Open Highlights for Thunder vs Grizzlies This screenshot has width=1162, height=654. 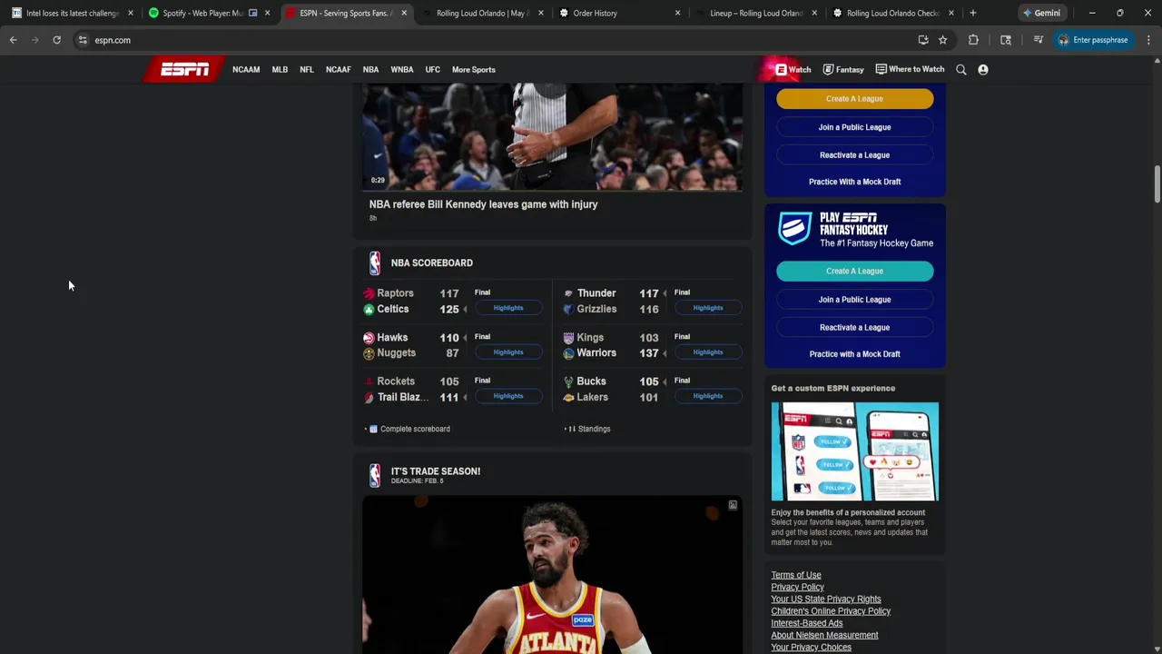click(x=708, y=308)
